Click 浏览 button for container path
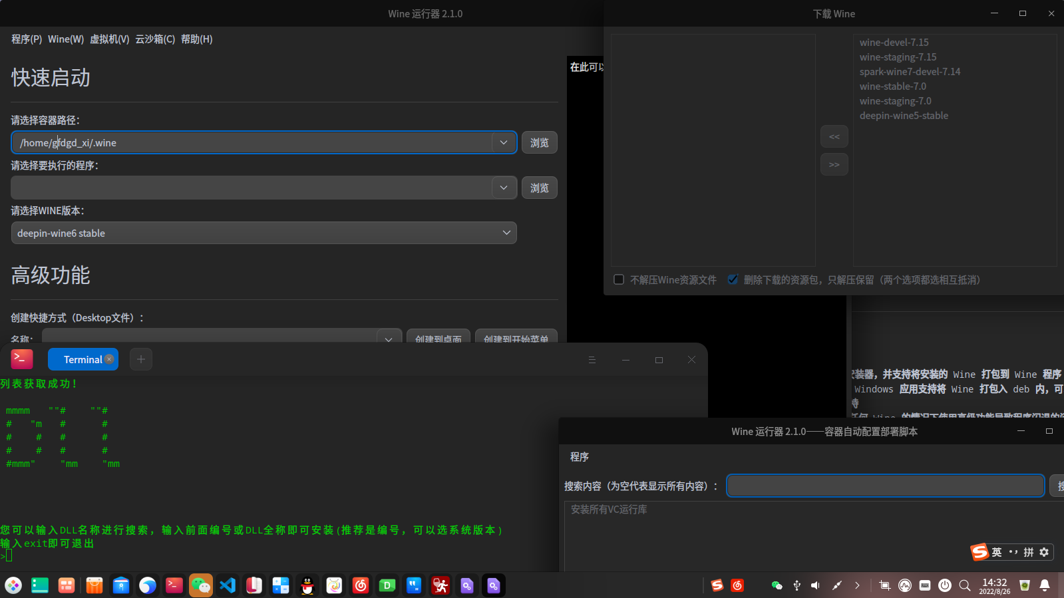The width and height of the screenshot is (1064, 598). 540,142
